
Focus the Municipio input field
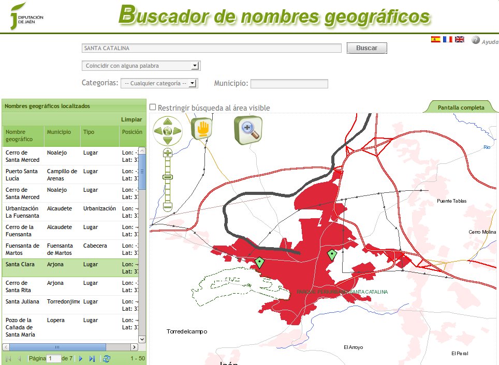[289, 84]
